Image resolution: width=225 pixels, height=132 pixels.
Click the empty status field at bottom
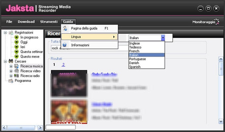click(x=61, y=127)
